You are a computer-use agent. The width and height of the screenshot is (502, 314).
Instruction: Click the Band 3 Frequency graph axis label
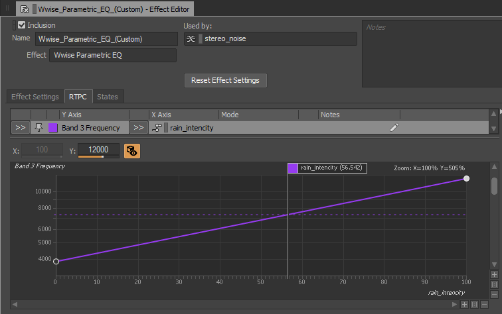[40, 166]
